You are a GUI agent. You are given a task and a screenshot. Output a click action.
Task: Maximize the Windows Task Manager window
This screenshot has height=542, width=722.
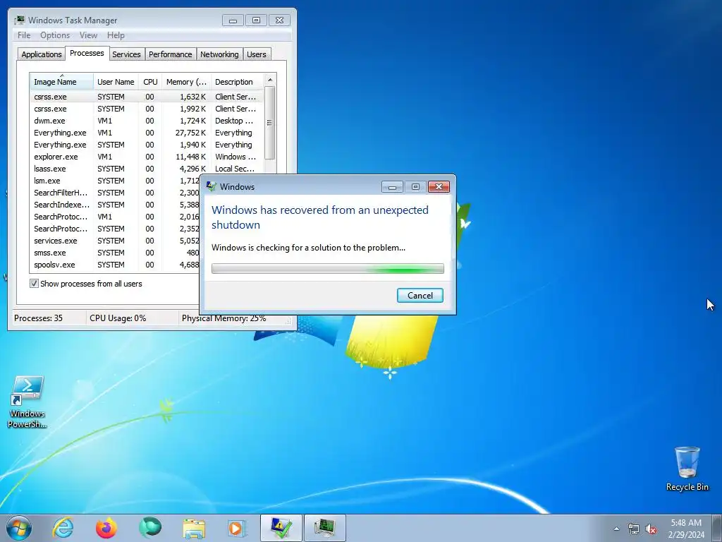(256, 20)
